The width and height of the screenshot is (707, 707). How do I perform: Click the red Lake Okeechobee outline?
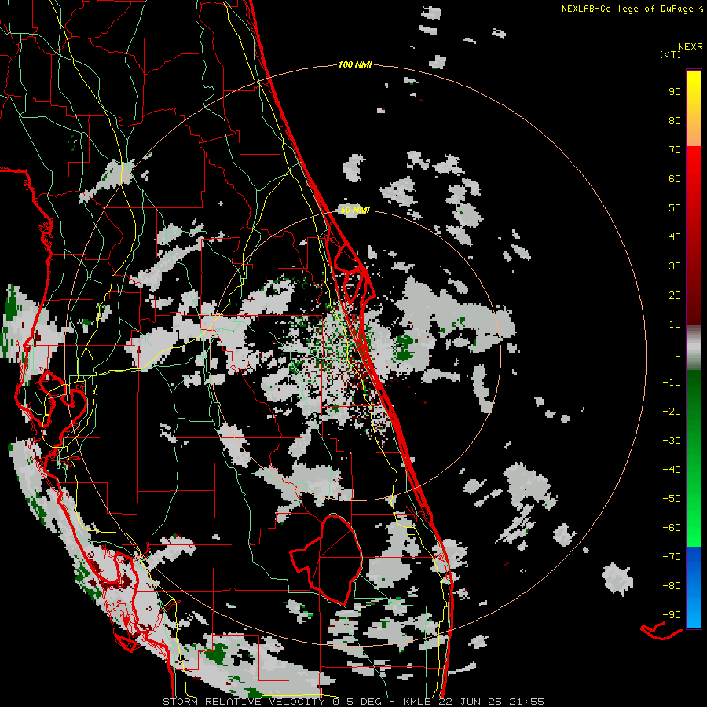(x=326, y=559)
